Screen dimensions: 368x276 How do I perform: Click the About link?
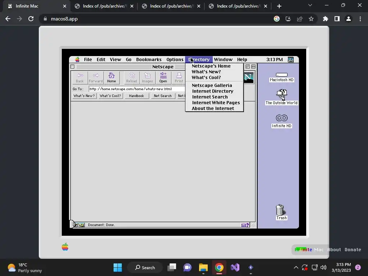point(334,250)
